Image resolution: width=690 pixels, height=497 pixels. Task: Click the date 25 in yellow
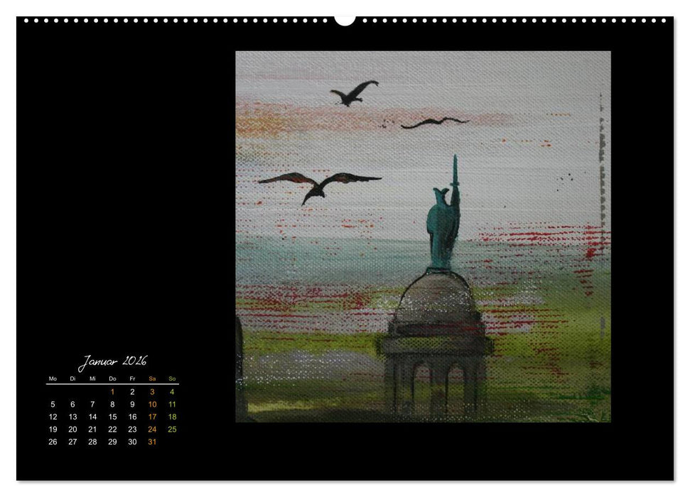coord(171,429)
